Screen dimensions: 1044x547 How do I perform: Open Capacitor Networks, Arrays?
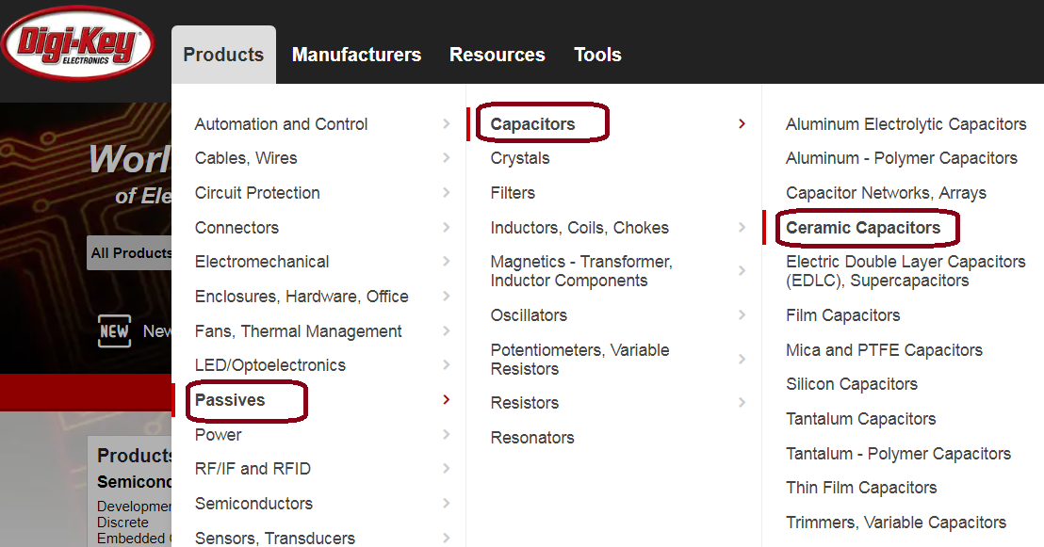[886, 193]
